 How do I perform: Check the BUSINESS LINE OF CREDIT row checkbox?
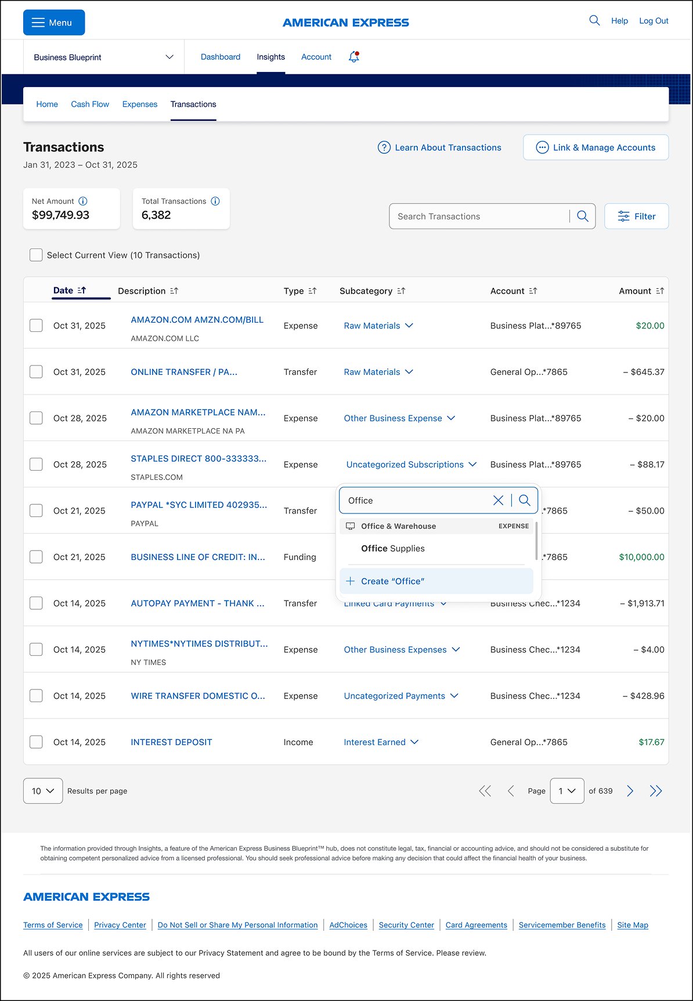pyautogui.click(x=36, y=556)
